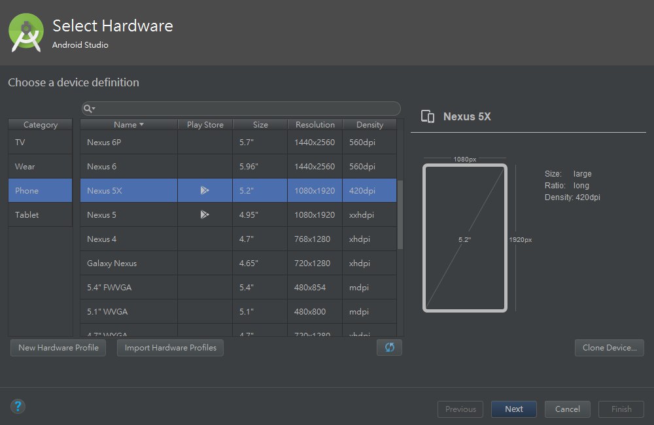654x425 pixels.
Task: Click the device list vertical scrollbar
Action: pyautogui.click(x=400, y=214)
